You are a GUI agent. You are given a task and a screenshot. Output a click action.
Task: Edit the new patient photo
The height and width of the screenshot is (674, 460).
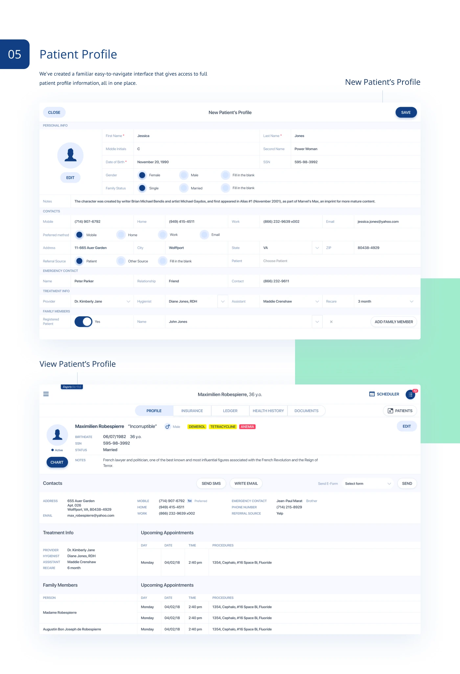click(x=70, y=178)
